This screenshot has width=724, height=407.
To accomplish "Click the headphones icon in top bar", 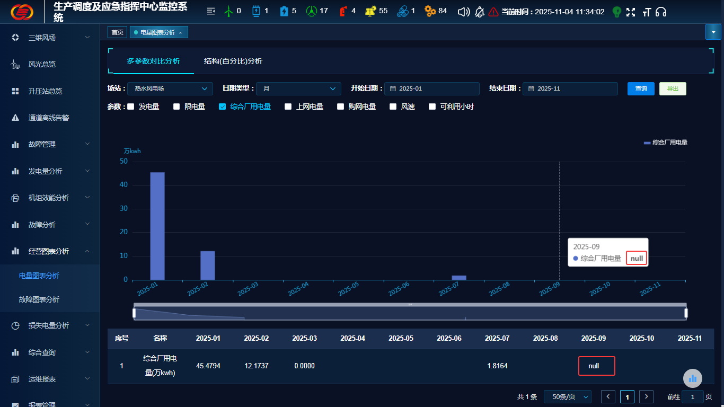I will 661,12.
